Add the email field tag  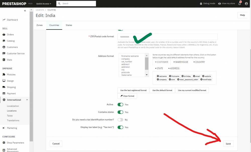(197, 76)
